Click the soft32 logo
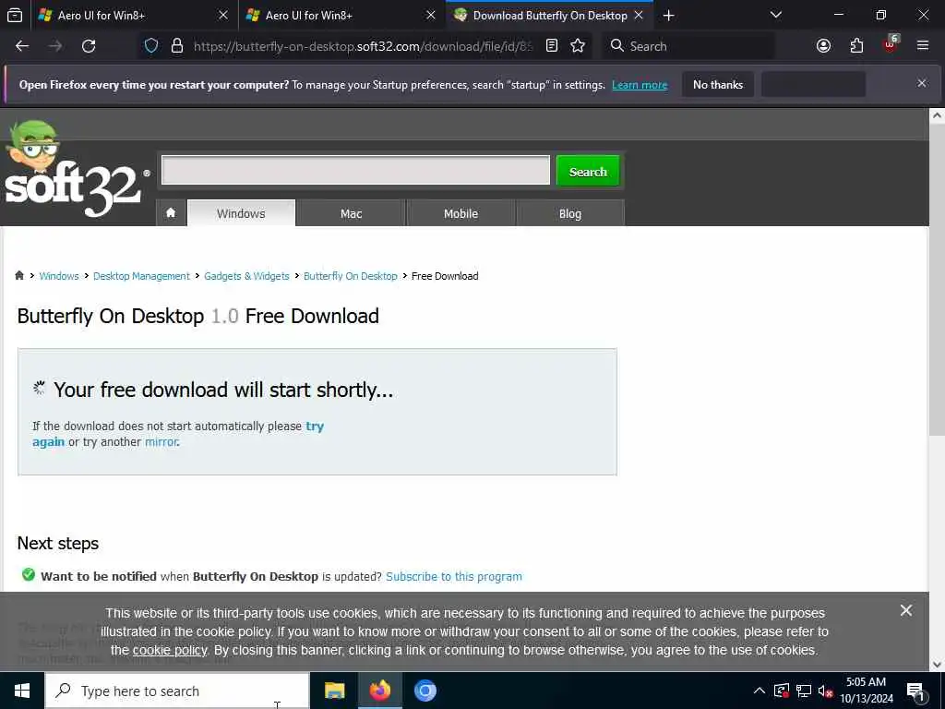Screen dimensions: 945x709 click(x=76, y=170)
